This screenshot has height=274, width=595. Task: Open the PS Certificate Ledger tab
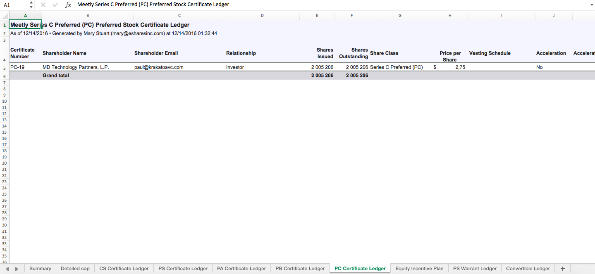click(183, 269)
